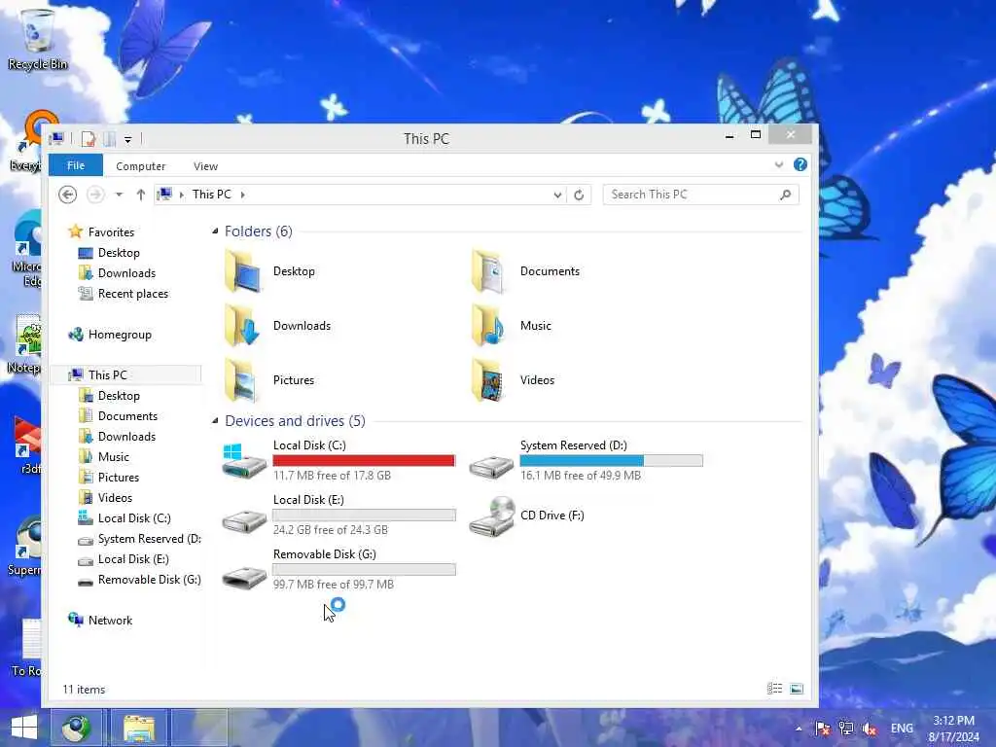Screen dimensions: 996x747
Task: Open the Windows Start button
Action: tap(24, 728)
